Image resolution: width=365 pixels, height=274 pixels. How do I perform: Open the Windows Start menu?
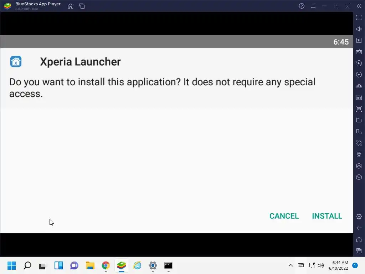pos(12,265)
